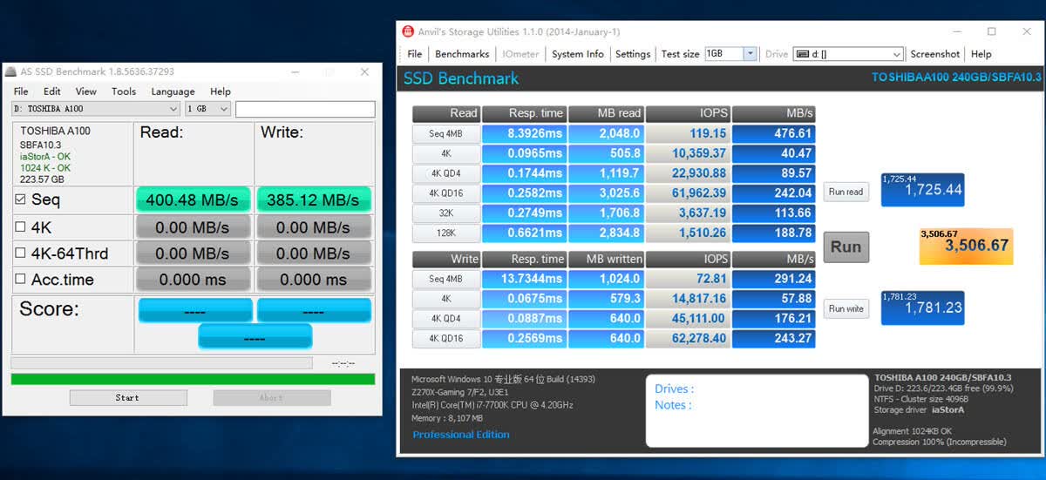
Task: Click the Read total score box
Action: [x=922, y=189]
